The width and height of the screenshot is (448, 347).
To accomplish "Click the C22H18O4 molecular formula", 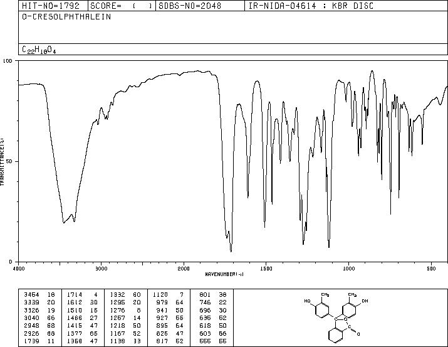I will (39, 50).
